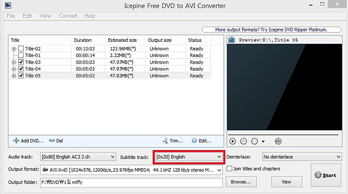This screenshot has height=194, width=348.
Task: Select the Title-05 row name
Action: [x=33, y=76]
